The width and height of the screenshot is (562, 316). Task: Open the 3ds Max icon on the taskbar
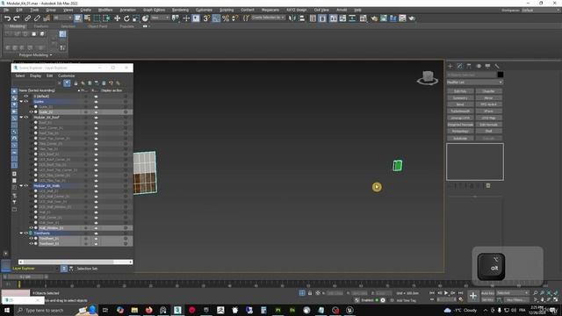tap(177, 310)
